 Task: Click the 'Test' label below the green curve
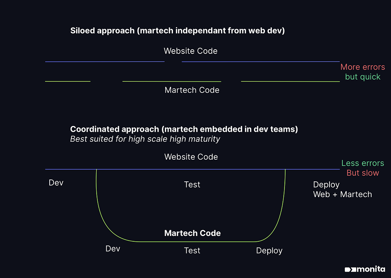click(192, 251)
